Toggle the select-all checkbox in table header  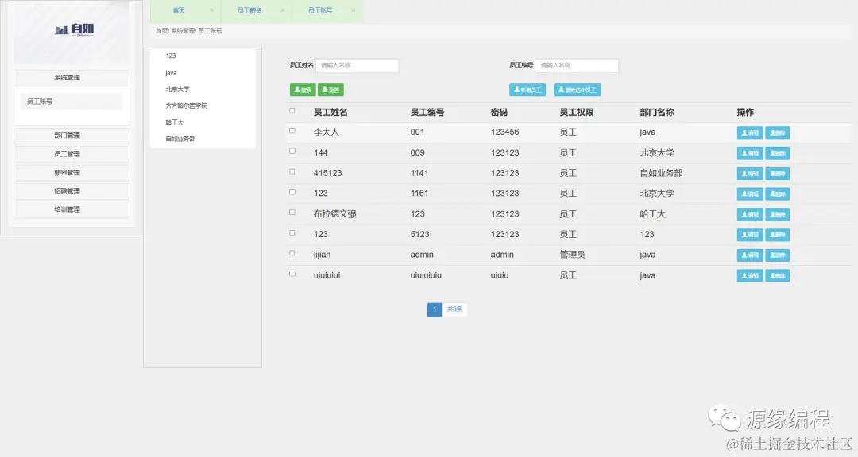click(292, 110)
